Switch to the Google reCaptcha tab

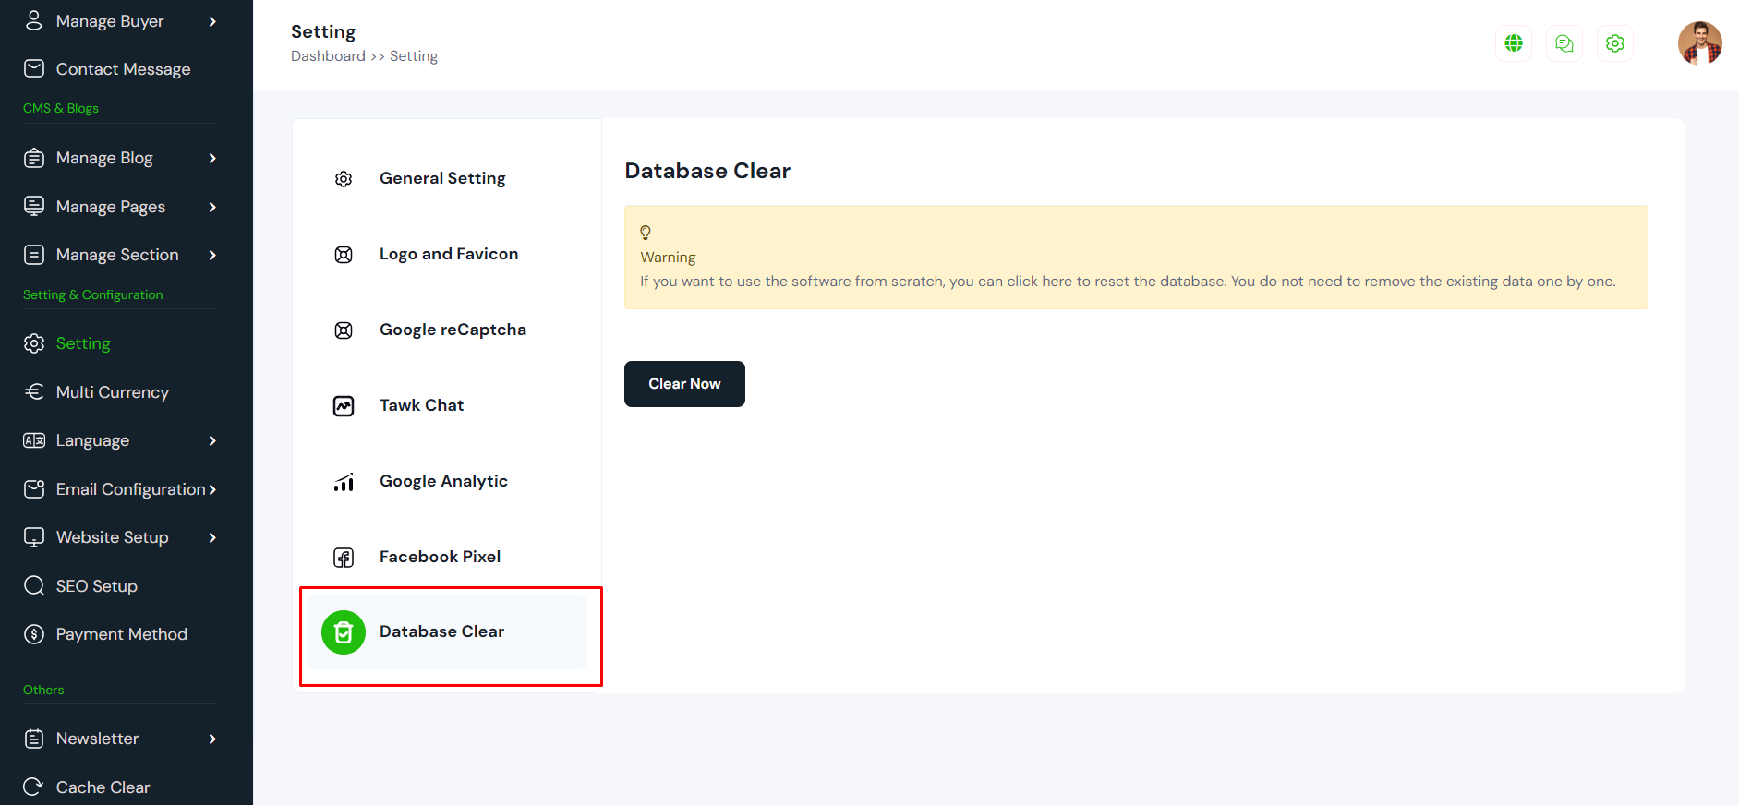453,330
